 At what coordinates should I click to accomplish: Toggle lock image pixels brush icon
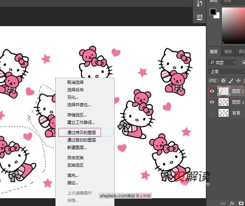point(231,81)
